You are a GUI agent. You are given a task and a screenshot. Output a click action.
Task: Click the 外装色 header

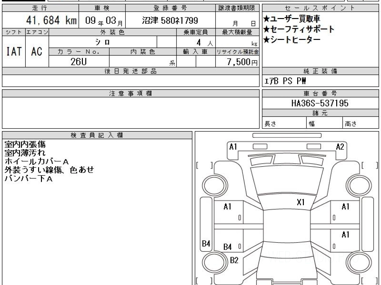pyautogui.click(x=112, y=32)
